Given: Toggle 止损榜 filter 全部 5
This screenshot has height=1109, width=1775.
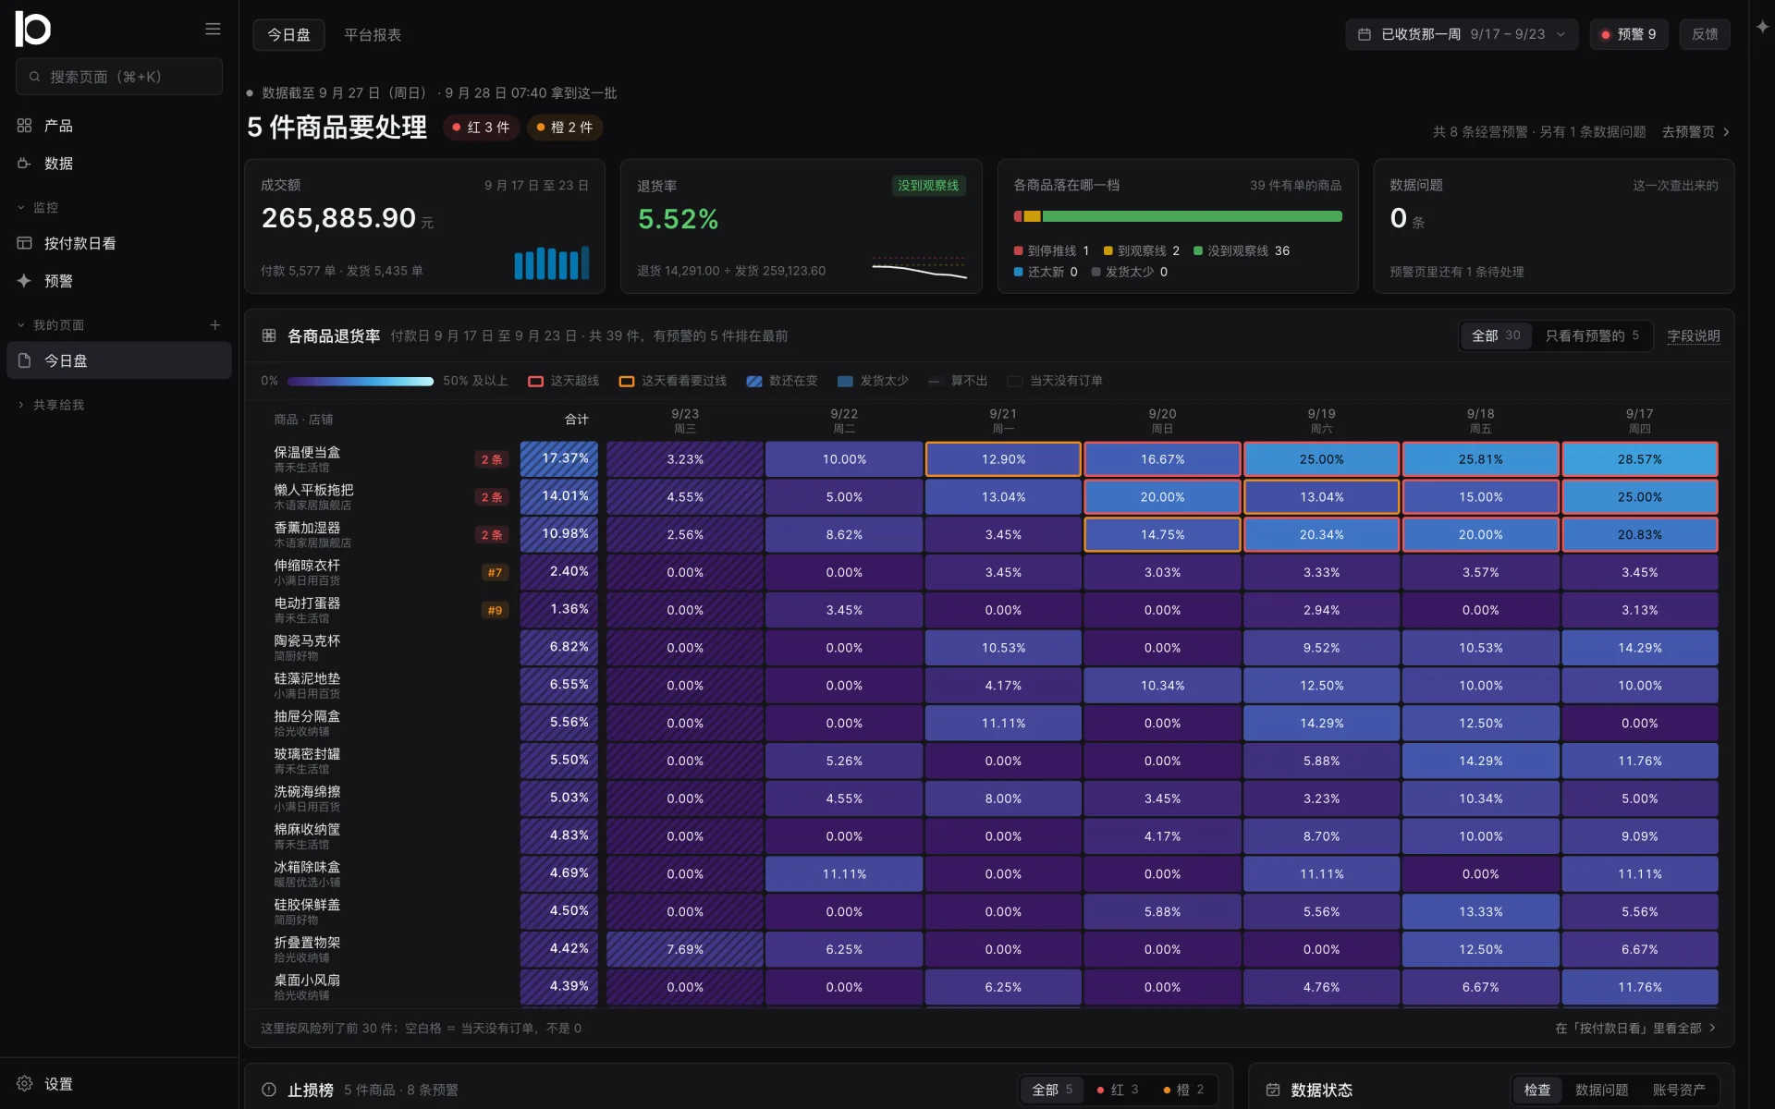Looking at the screenshot, I should (1052, 1090).
